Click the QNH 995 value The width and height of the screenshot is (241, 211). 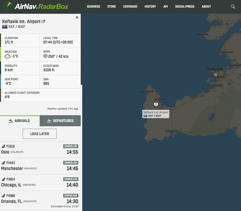click(x=46, y=83)
